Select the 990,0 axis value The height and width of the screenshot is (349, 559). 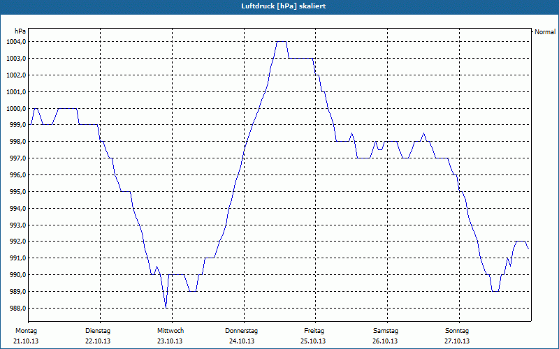17,275
